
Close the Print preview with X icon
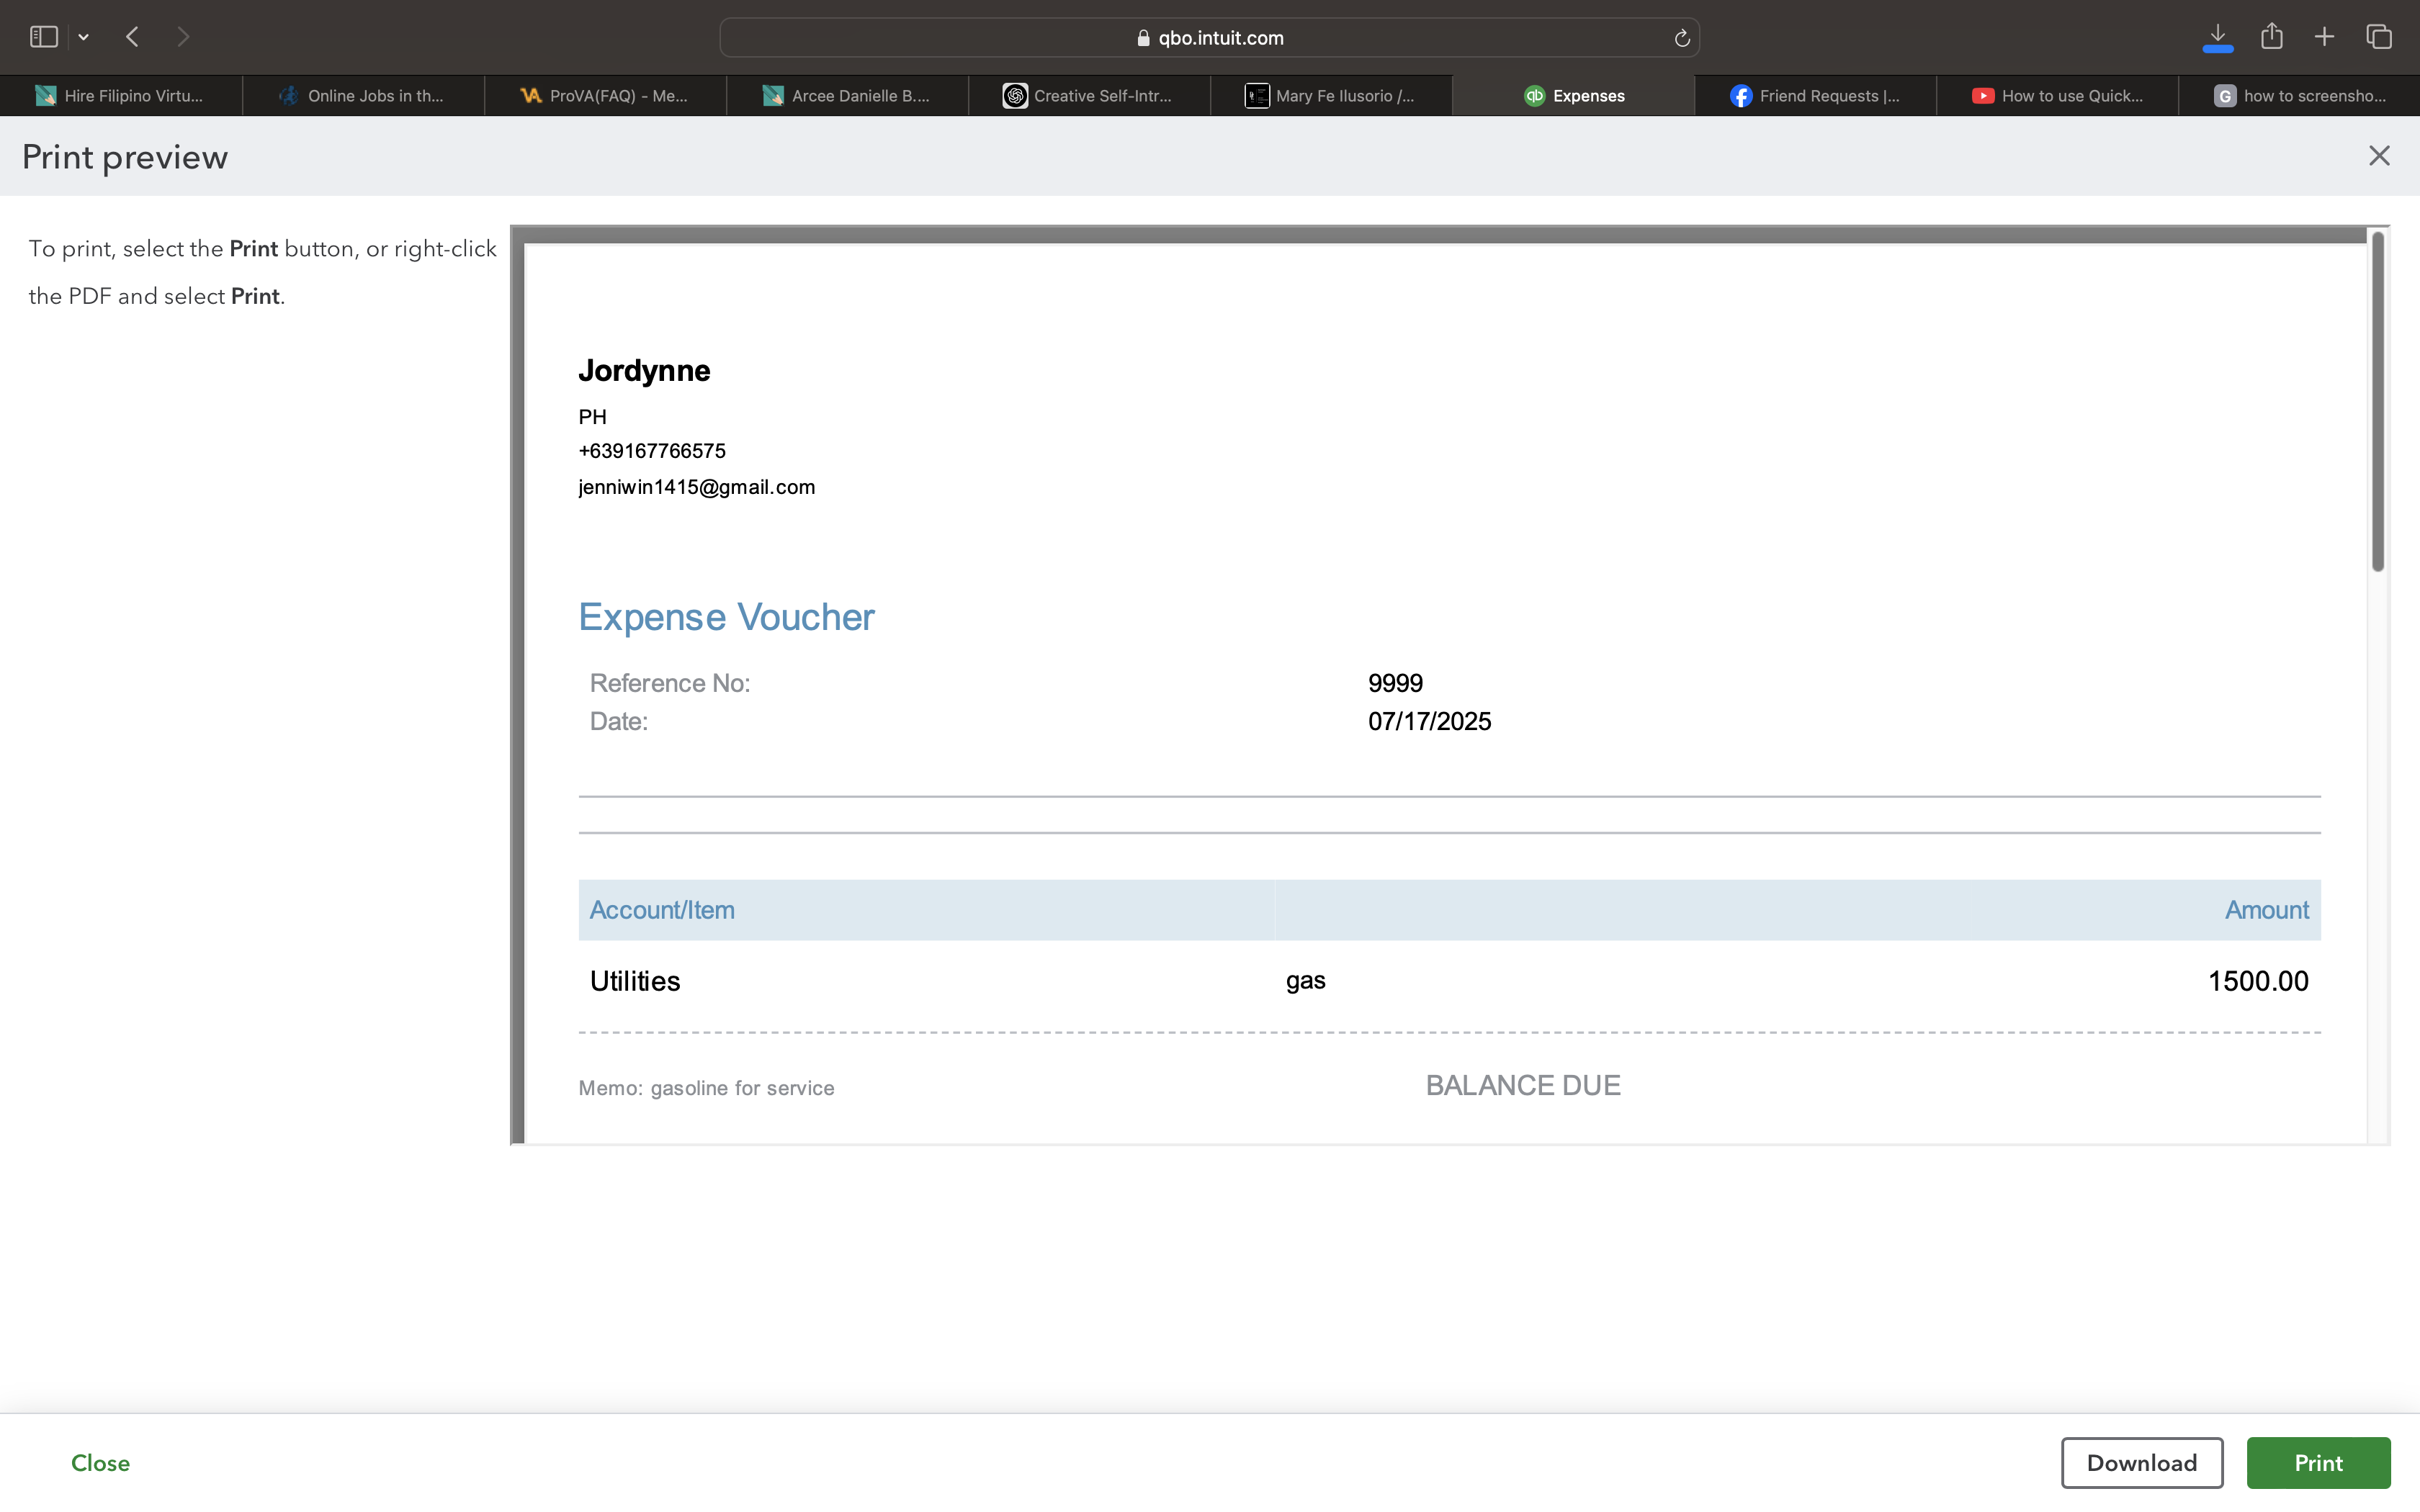[2379, 156]
